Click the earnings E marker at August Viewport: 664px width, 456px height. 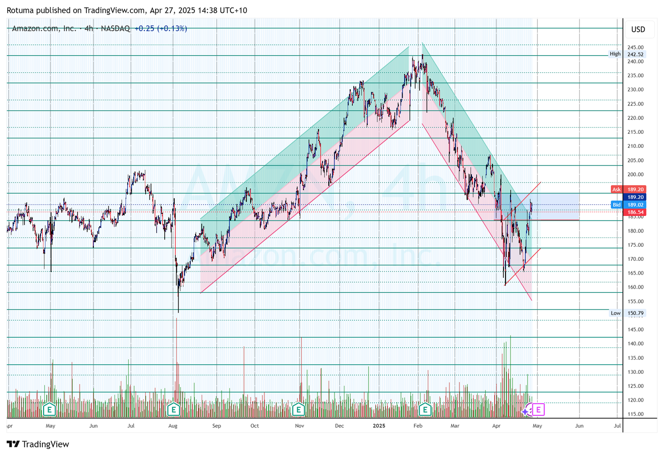coord(173,410)
